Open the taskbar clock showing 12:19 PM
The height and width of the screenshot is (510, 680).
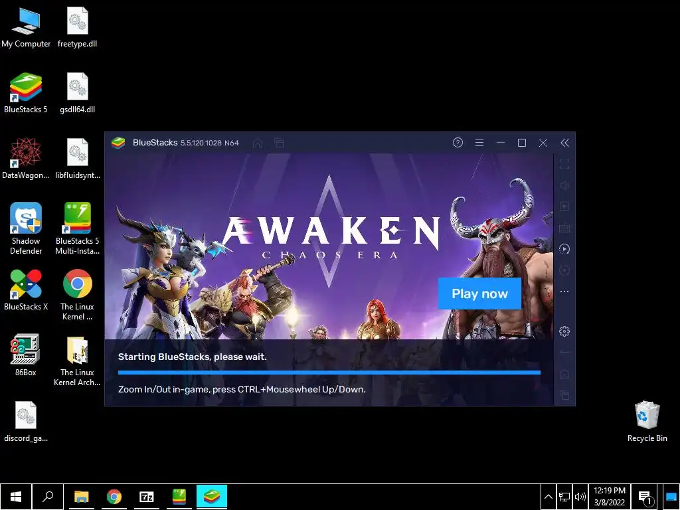[610, 497]
